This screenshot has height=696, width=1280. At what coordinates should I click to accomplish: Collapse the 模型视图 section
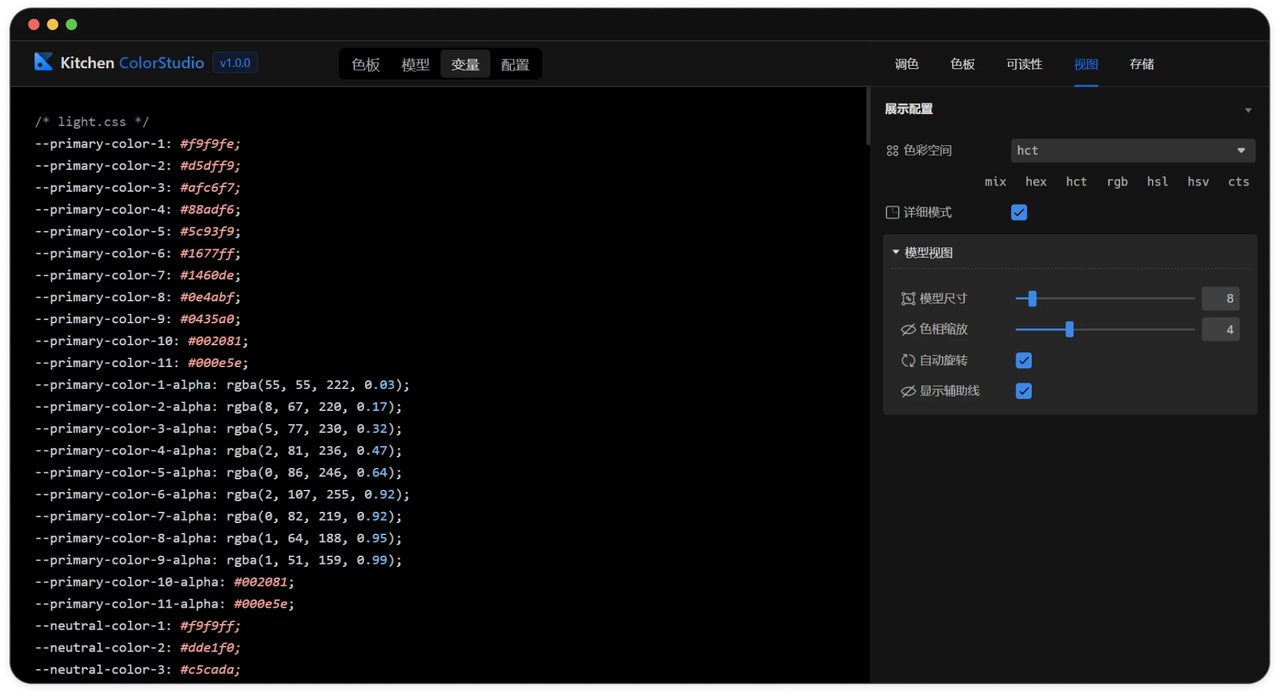click(896, 252)
